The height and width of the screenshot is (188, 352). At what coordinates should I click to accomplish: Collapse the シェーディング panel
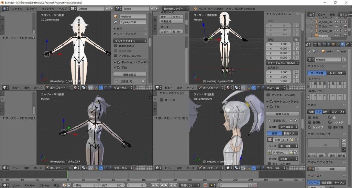click(x=115, y=34)
